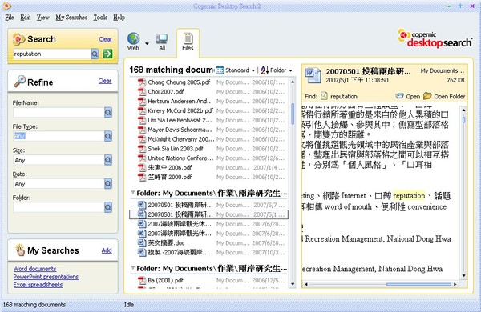Select the highlighted 20070501 document dated 2007/5/1
The height and width of the screenshot is (312, 481).
point(208,214)
